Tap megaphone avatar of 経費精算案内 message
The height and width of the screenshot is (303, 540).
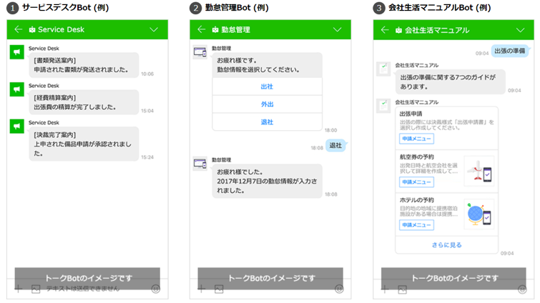(17, 89)
